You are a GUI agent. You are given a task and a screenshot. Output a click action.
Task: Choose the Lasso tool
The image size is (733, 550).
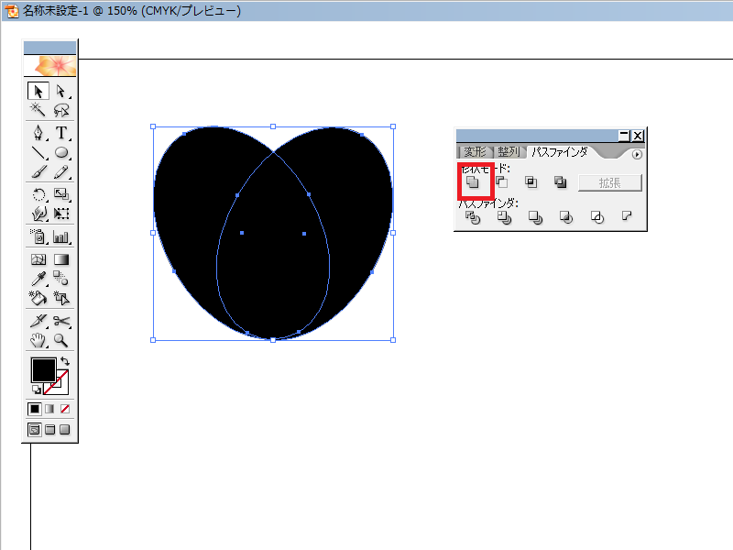point(60,110)
